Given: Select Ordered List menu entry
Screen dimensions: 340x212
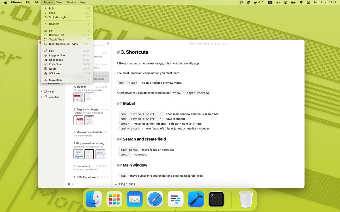Looking at the screenshot, I should pyautogui.click(x=67, y=35).
